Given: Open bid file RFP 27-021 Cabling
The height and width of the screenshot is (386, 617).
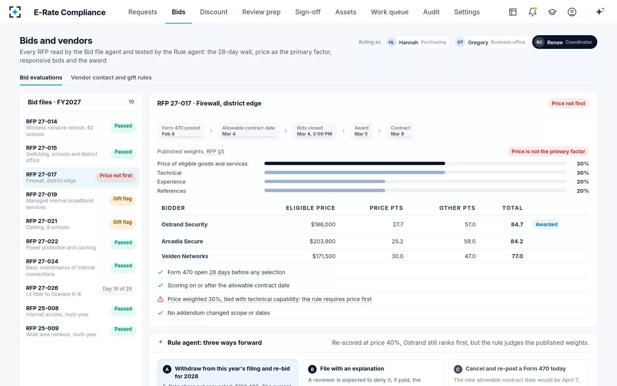Looking at the screenshot, I should coord(81,224).
